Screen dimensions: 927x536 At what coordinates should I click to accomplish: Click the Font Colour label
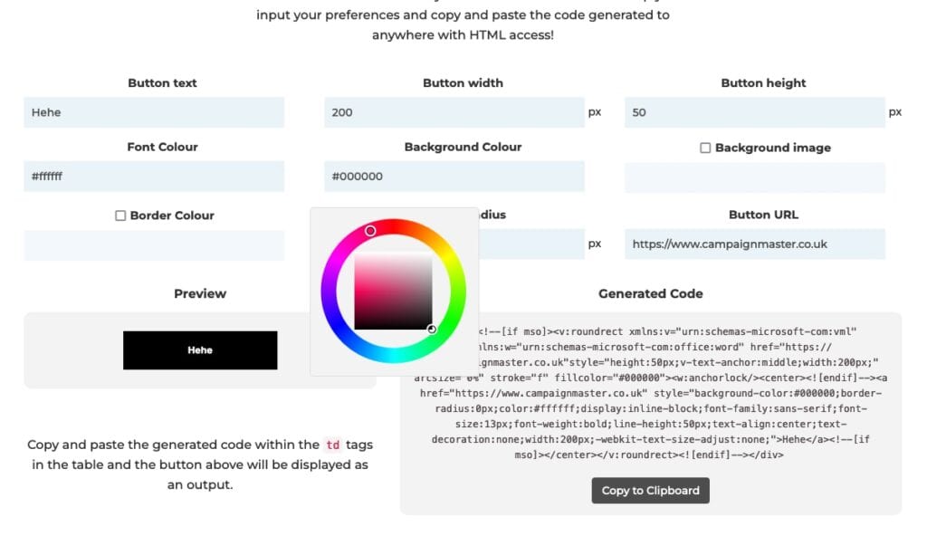(162, 148)
